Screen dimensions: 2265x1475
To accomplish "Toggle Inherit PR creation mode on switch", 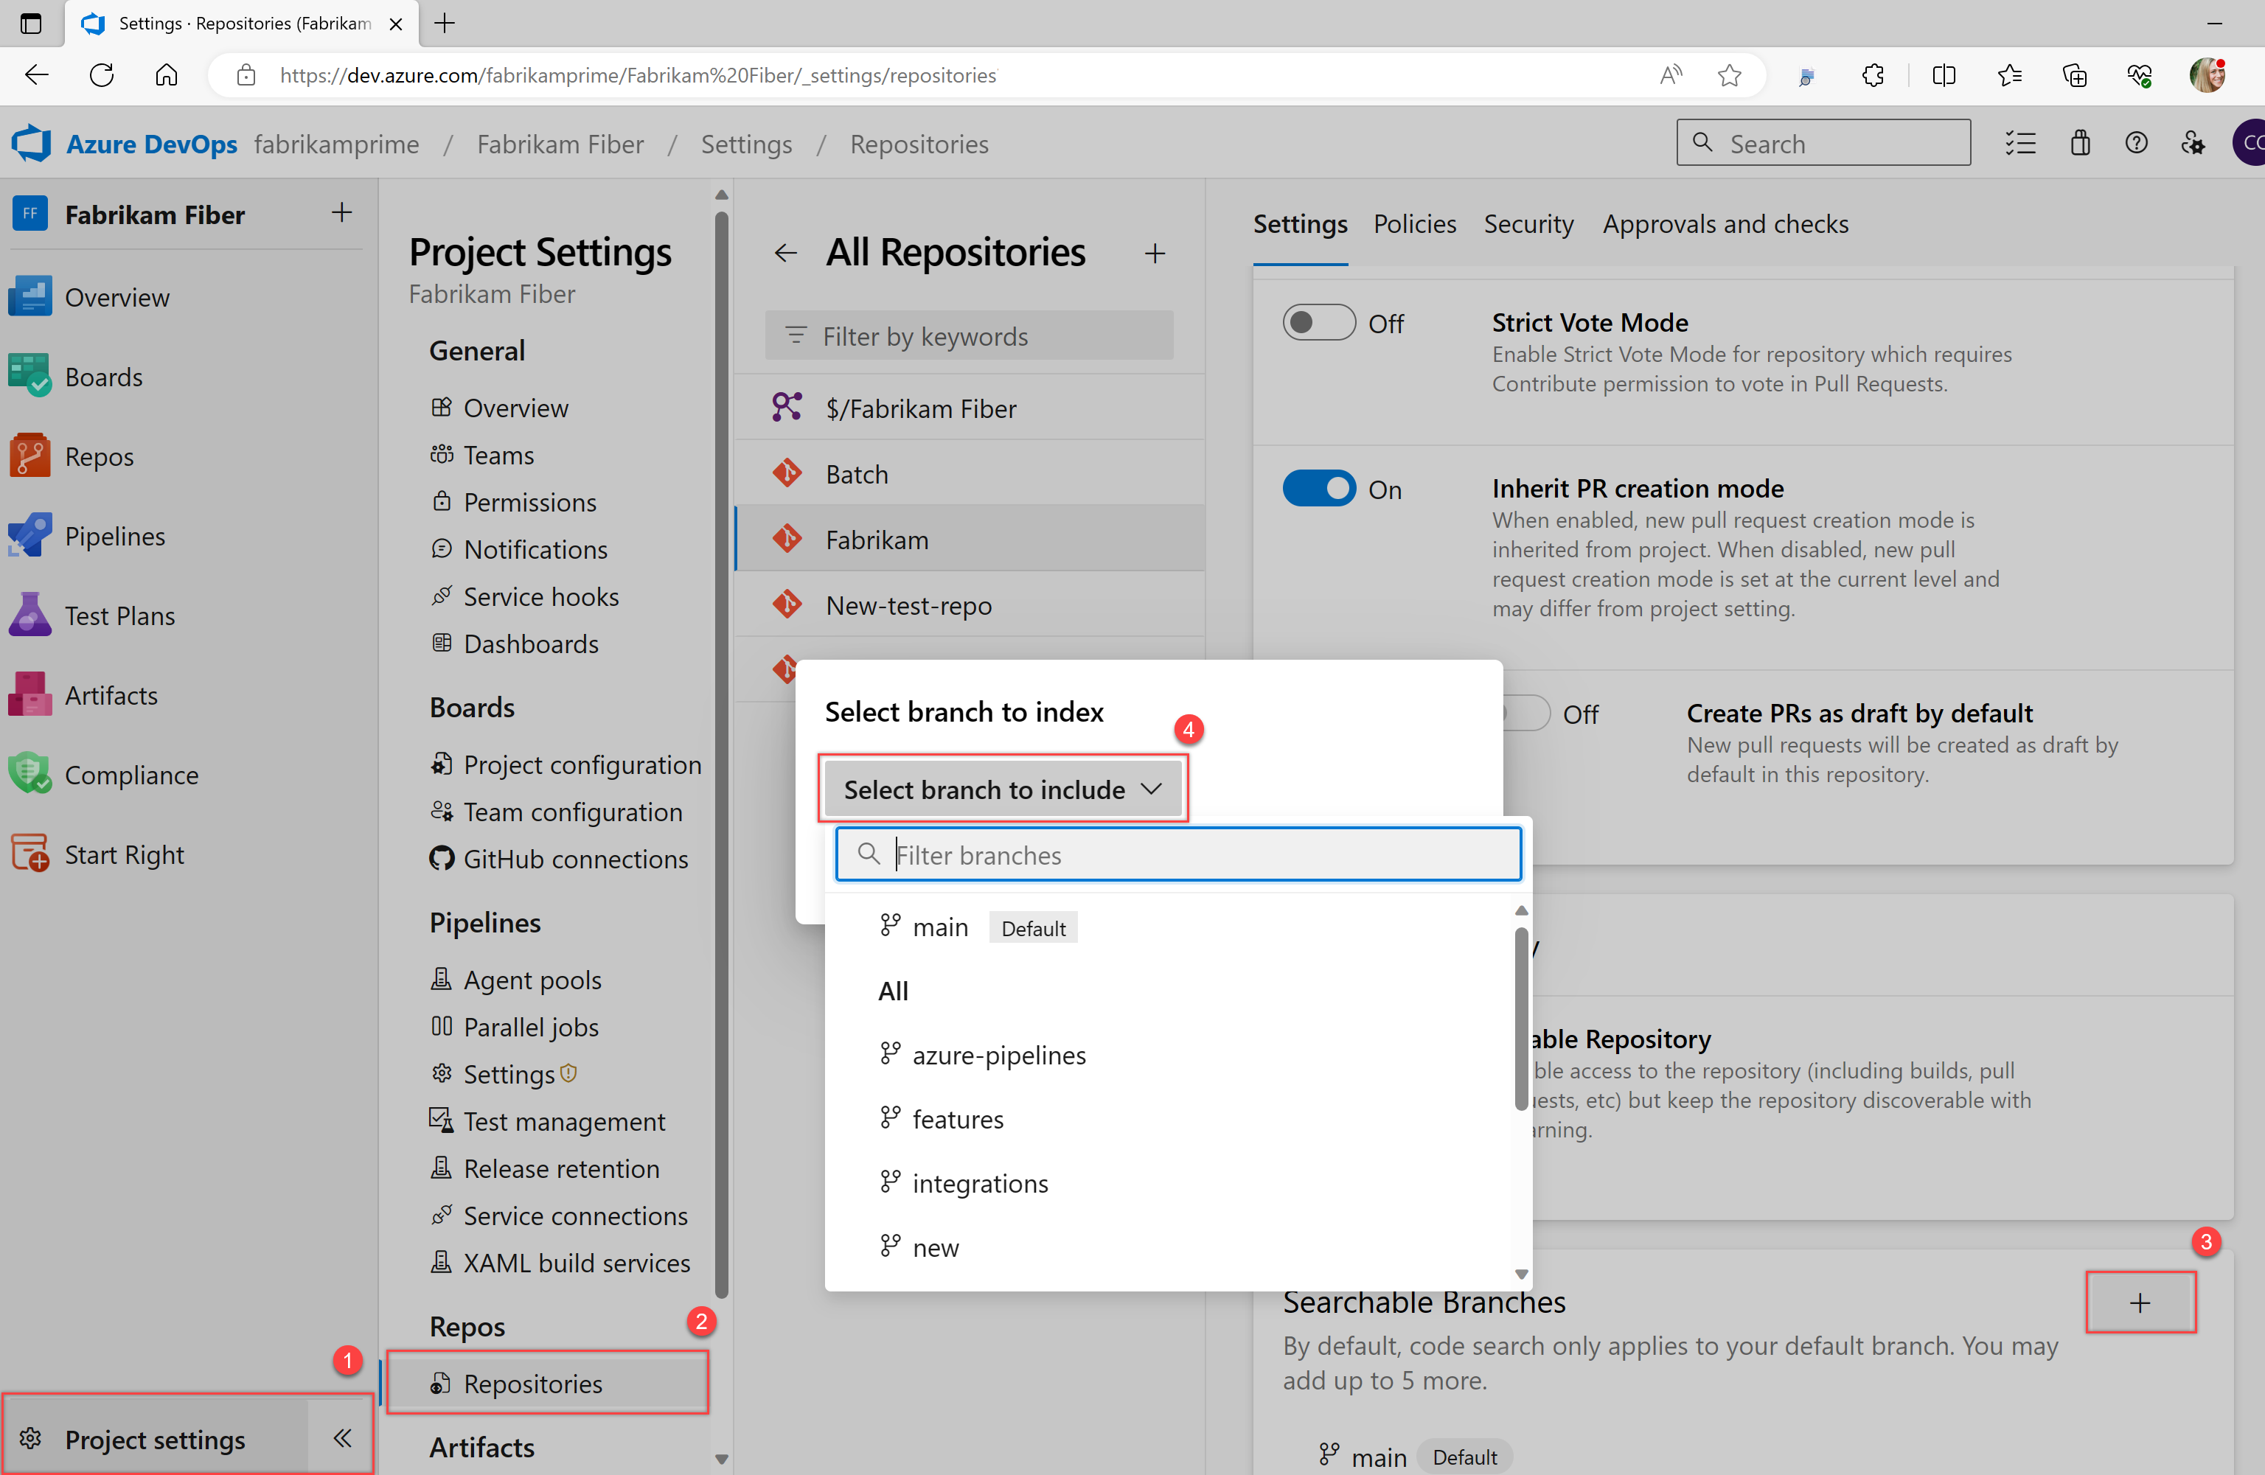I will tap(1321, 489).
